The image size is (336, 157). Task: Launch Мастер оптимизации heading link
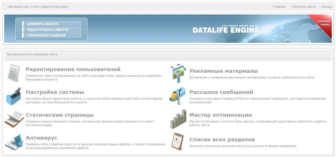click(x=221, y=115)
